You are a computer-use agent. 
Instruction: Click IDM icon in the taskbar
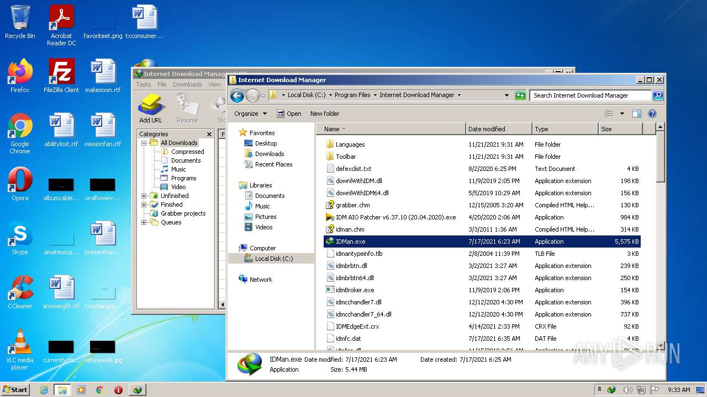pos(137,390)
